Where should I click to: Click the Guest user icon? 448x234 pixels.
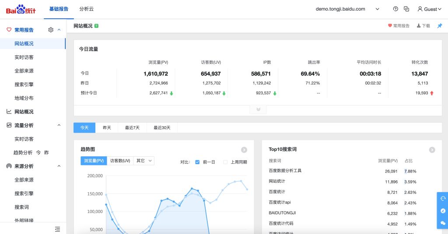[420, 9]
